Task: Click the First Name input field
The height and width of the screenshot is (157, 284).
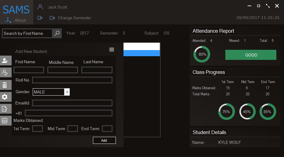Action: tap(29, 70)
